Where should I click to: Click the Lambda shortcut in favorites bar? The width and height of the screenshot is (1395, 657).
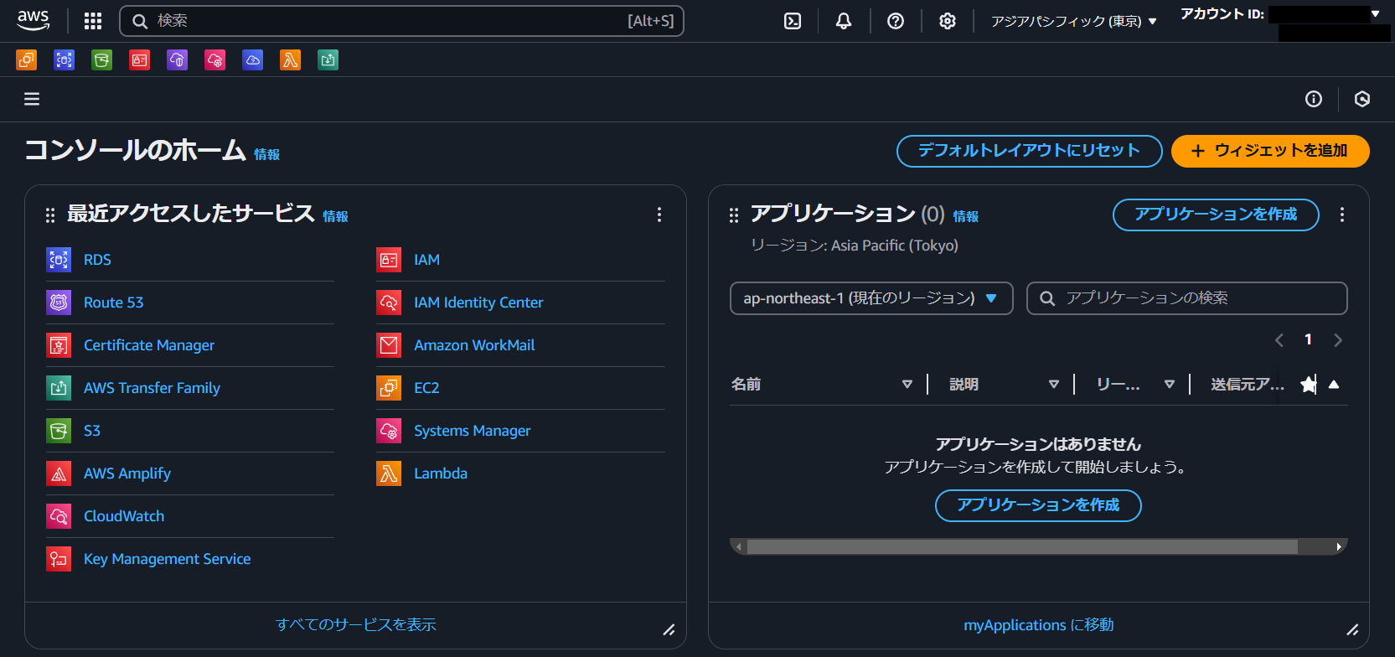[x=291, y=59]
